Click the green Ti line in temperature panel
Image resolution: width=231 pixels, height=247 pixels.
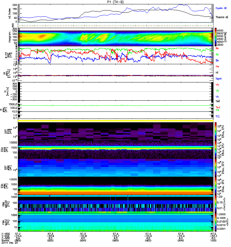pos(115,105)
